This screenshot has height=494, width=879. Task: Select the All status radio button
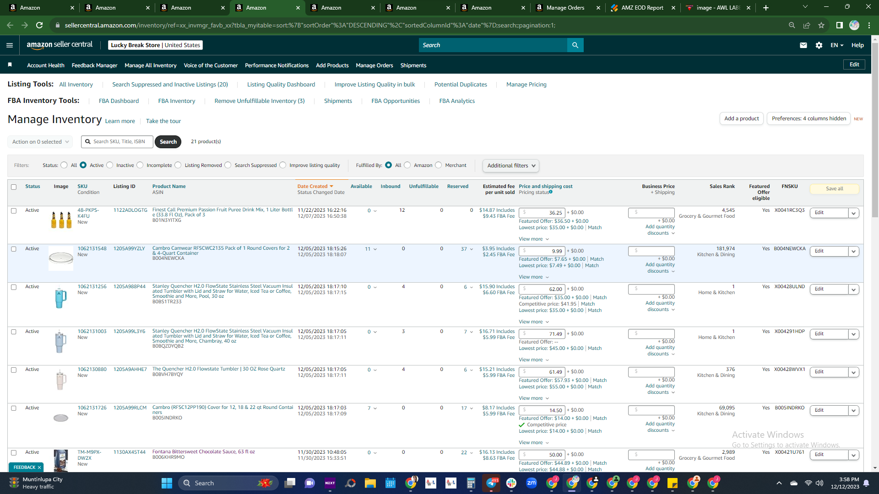pos(64,165)
